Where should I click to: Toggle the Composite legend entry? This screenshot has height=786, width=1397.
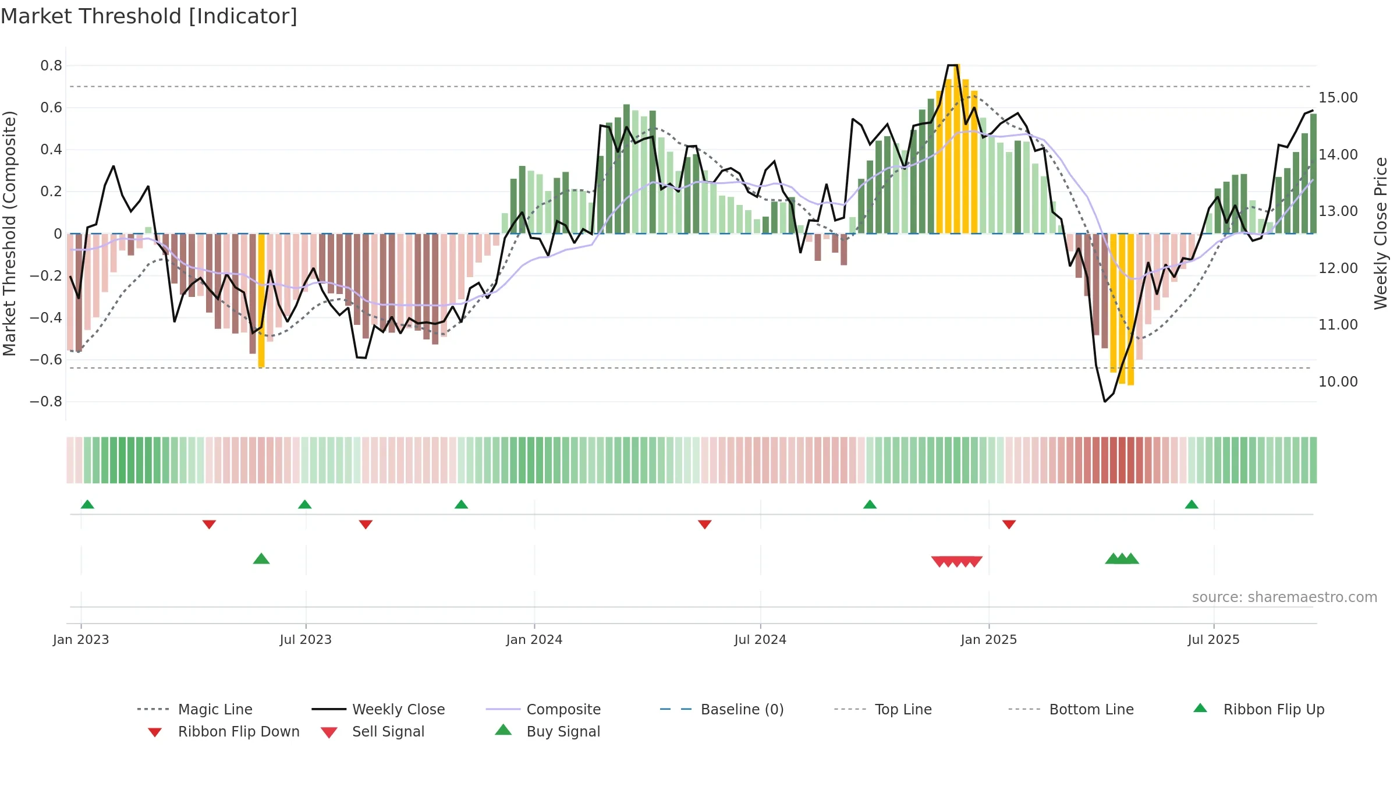(x=543, y=709)
